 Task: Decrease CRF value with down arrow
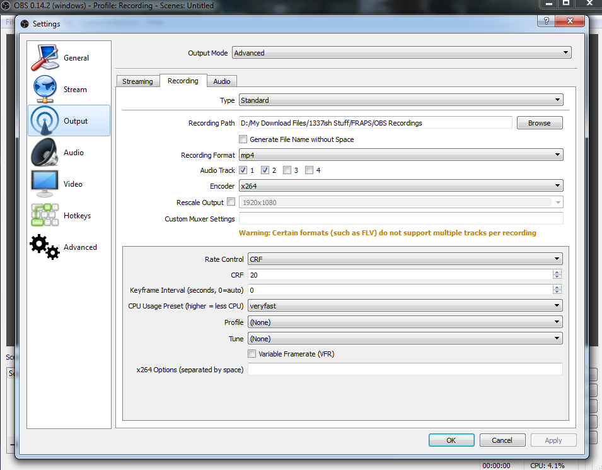[x=557, y=277]
